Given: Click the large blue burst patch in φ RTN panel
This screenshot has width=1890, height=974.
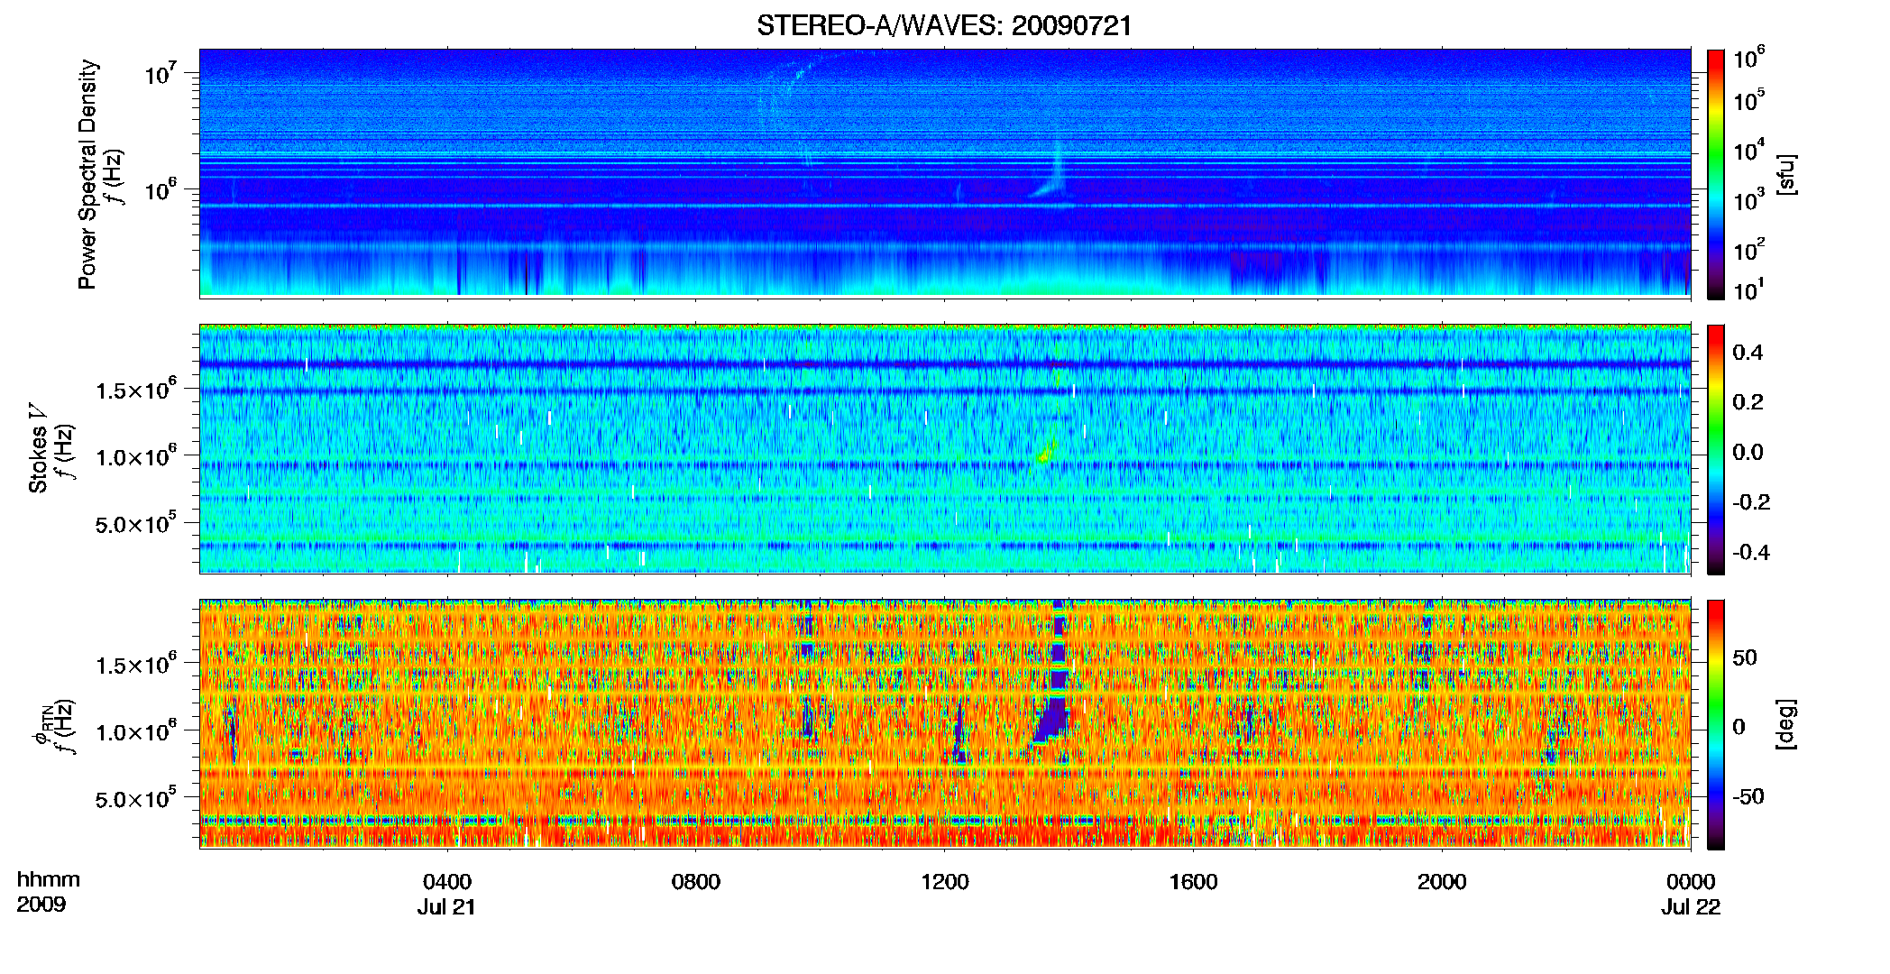Looking at the screenshot, I should tap(1052, 720).
